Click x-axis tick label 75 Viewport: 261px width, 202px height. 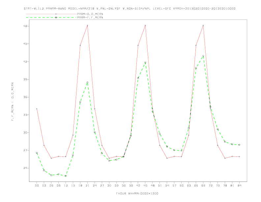(x=218, y=185)
